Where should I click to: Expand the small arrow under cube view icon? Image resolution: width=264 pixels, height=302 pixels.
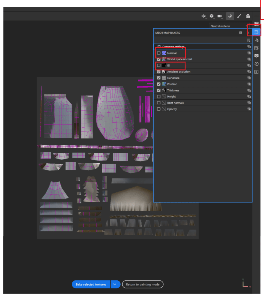click(x=214, y=19)
